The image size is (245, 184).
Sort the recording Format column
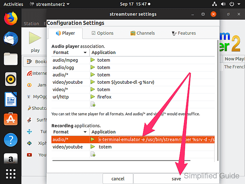[70, 132]
